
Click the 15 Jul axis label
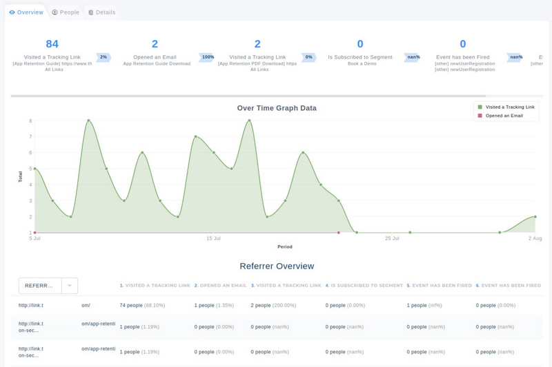[213, 238]
